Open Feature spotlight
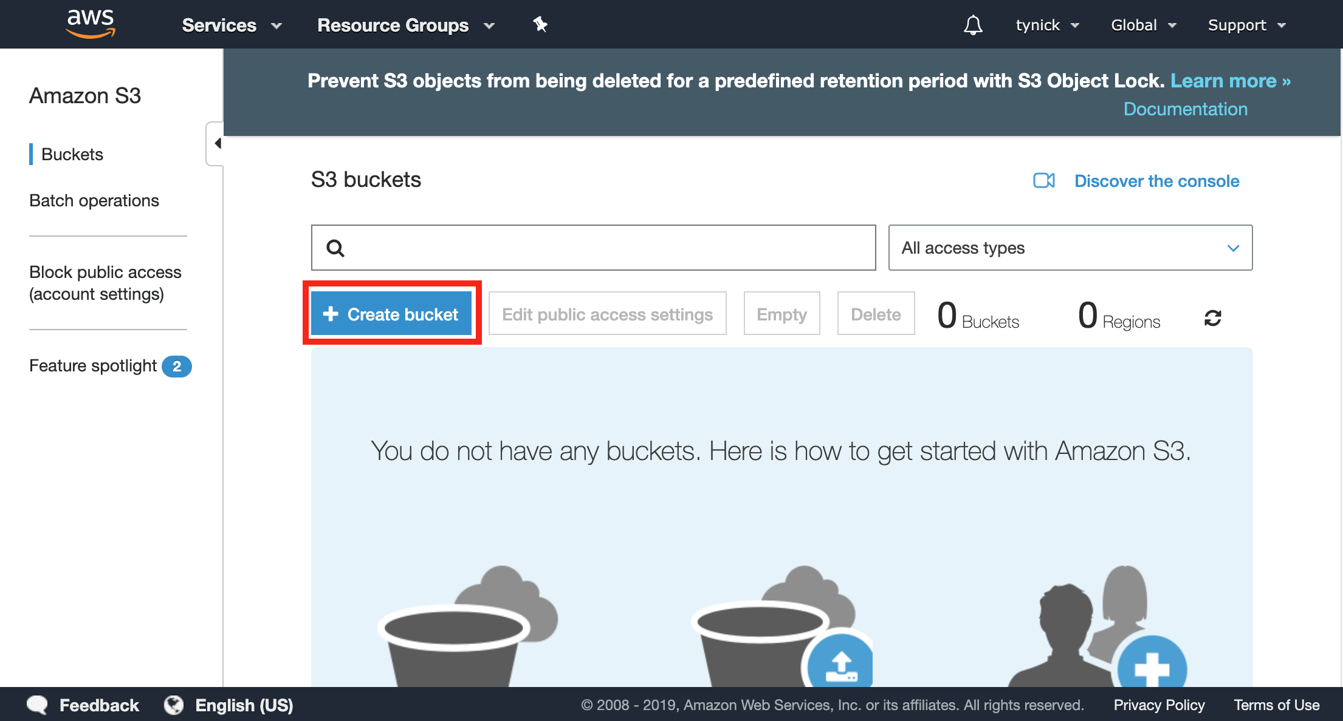Viewport: 1343px width, 721px height. tap(93, 365)
